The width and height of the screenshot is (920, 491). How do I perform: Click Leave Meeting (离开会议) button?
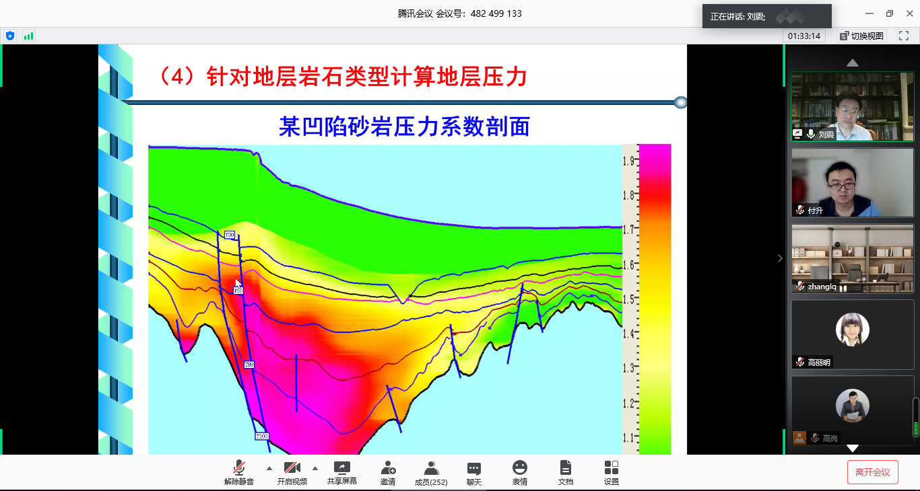(872, 472)
